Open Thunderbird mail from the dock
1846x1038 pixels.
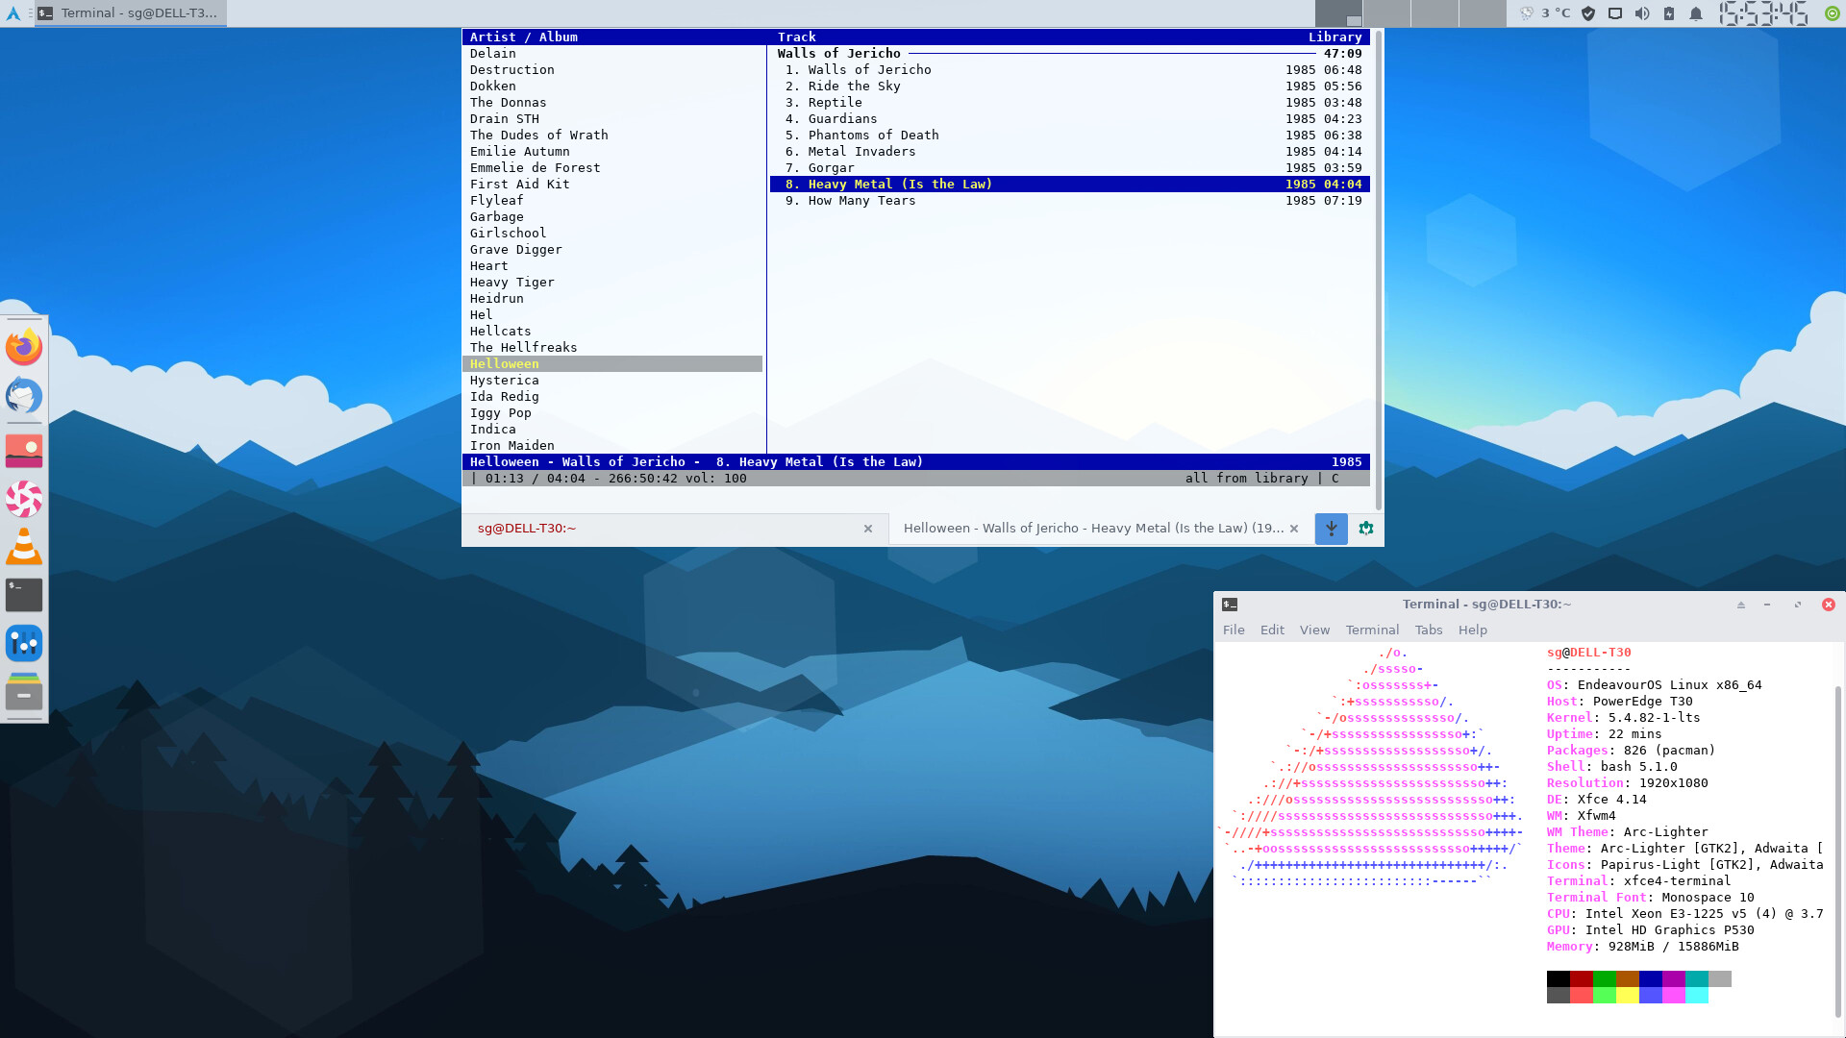point(24,396)
